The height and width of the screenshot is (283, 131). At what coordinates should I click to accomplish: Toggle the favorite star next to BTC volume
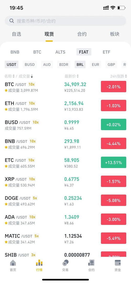point(6,90)
